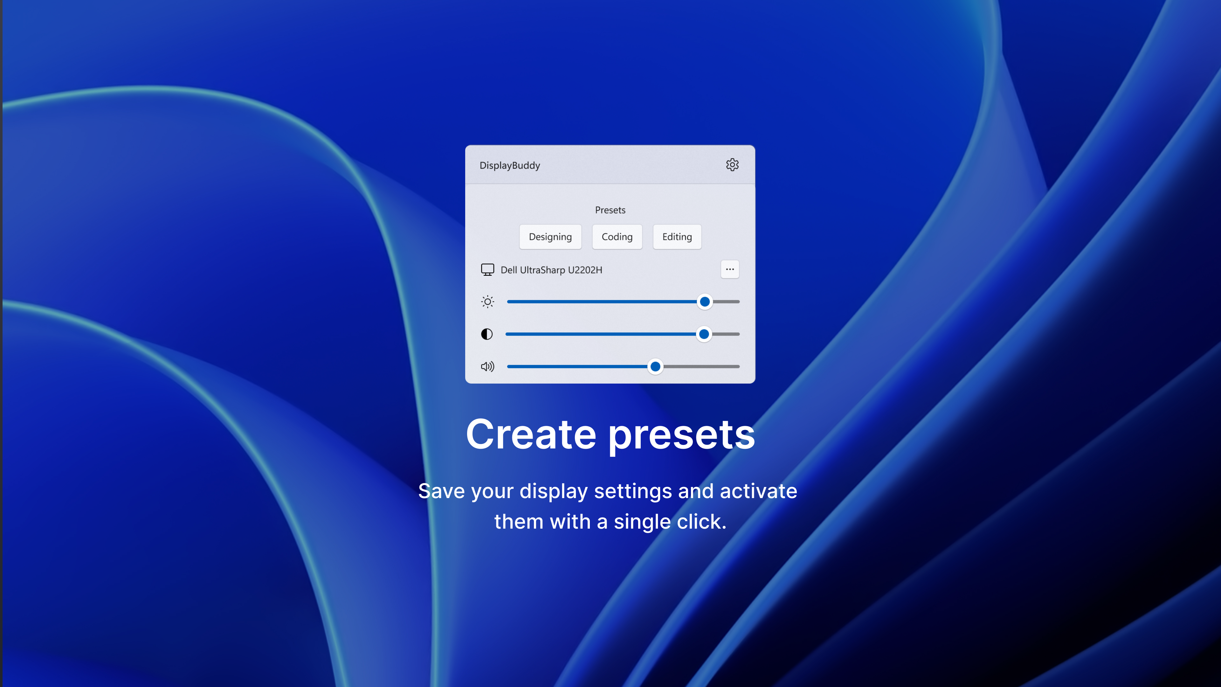Click the monitor icon beside Dell UltraSharp
1221x687 pixels.
[487, 269]
